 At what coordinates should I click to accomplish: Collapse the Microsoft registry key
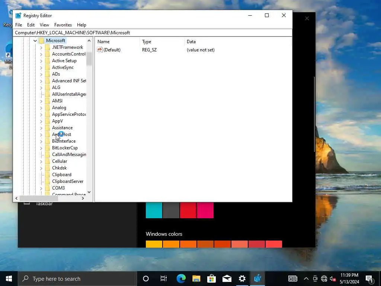coord(35,41)
